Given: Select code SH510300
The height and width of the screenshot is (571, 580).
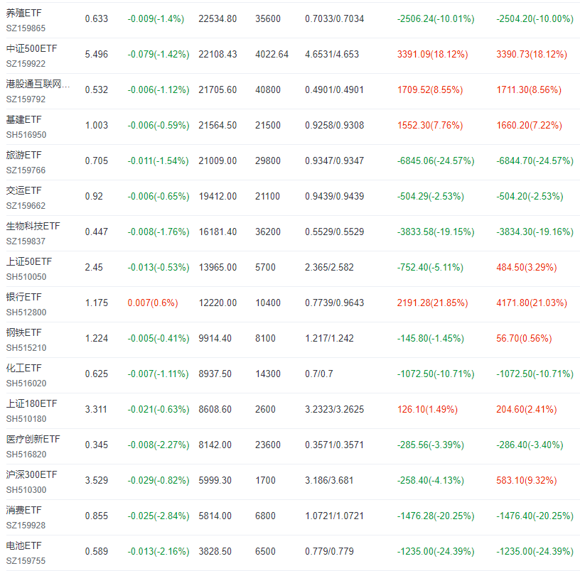Looking at the screenshot, I should 26,489.
